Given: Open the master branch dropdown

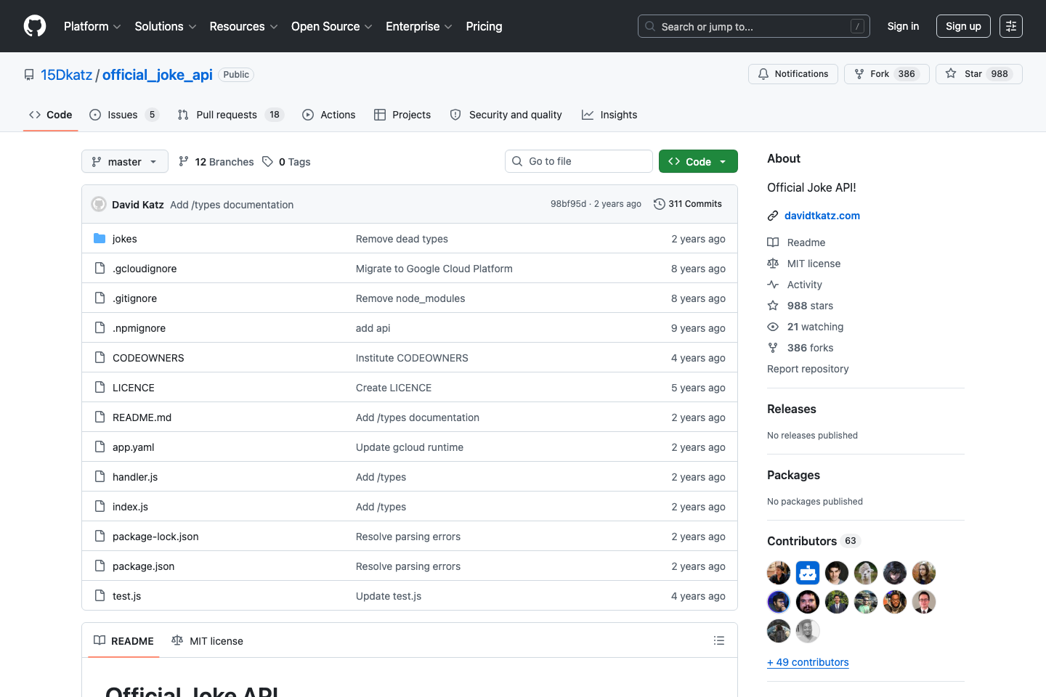Looking at the screenshot, I should tap(124, 161).
